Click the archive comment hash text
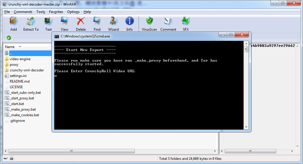This screenshot has width=303, height=164. (273, 46)
